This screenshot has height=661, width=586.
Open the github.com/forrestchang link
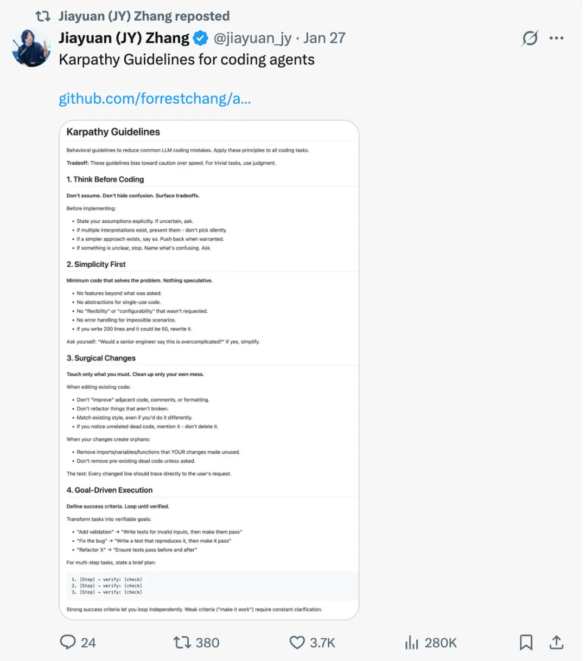tap(155, 99)
